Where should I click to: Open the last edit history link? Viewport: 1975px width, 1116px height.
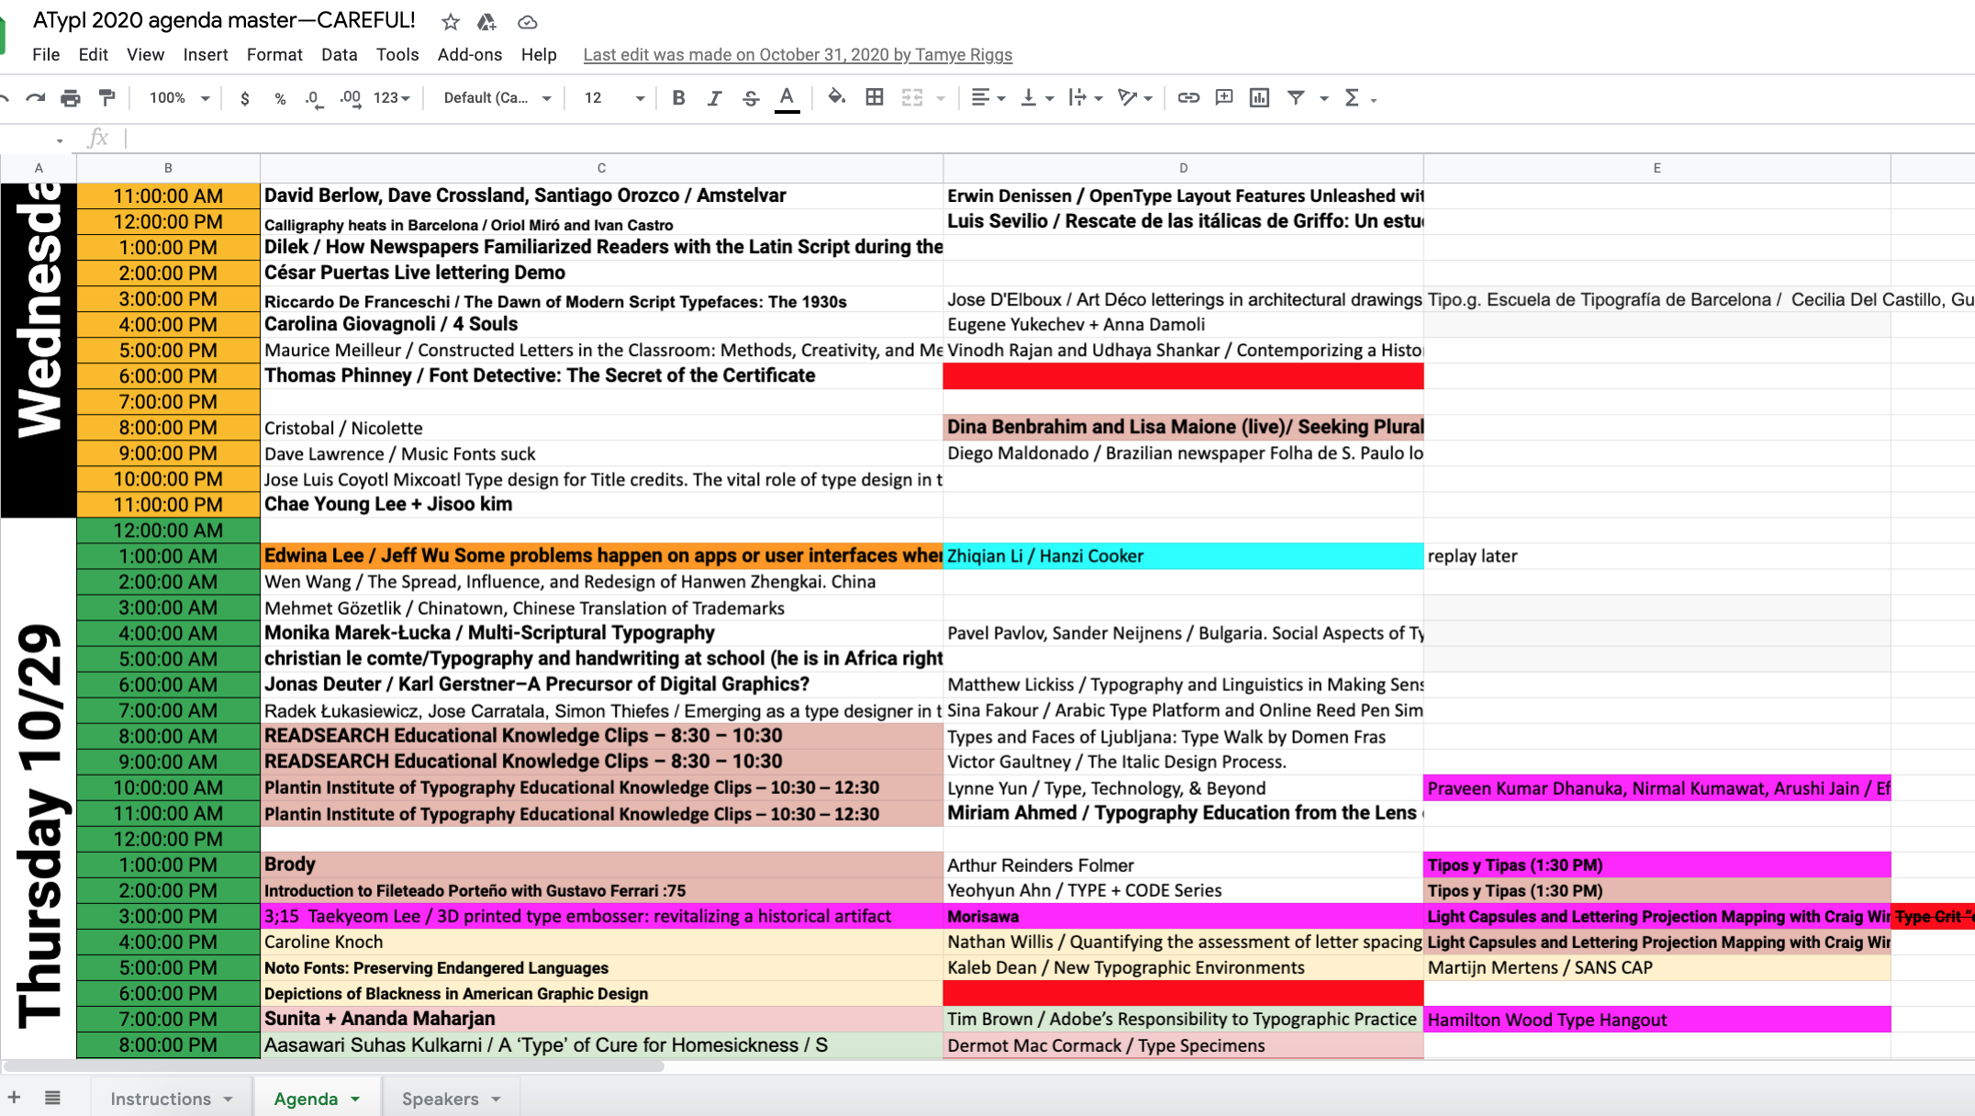tap(798, 54)
